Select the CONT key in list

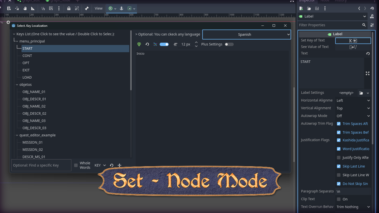(27, 56)
